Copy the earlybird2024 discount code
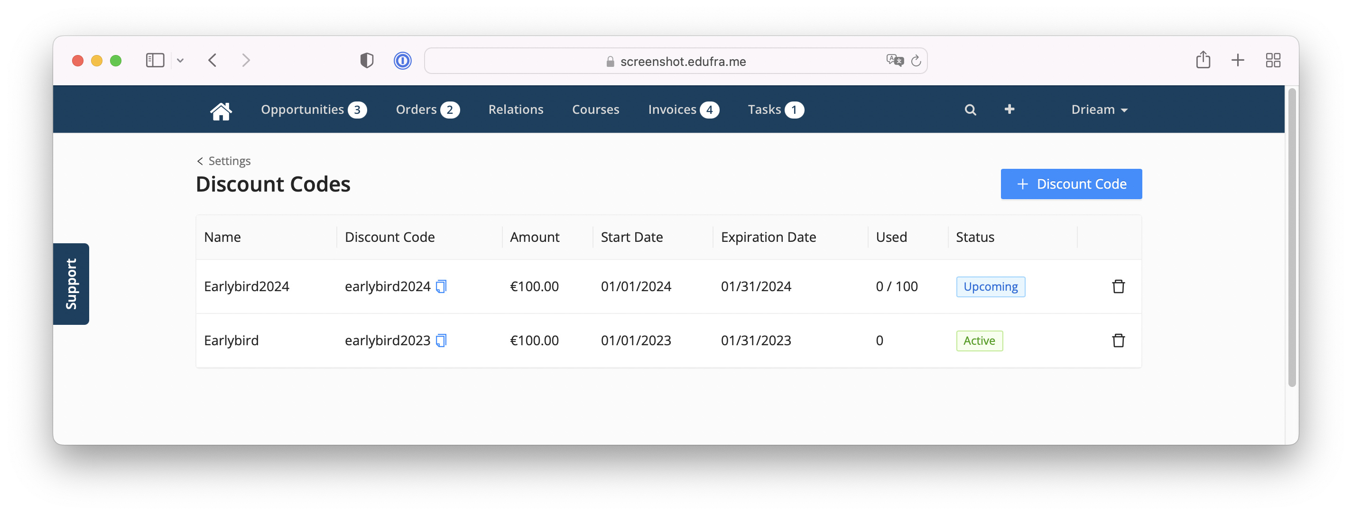This screenshot has height=515, width=1352. coord(441,286)
